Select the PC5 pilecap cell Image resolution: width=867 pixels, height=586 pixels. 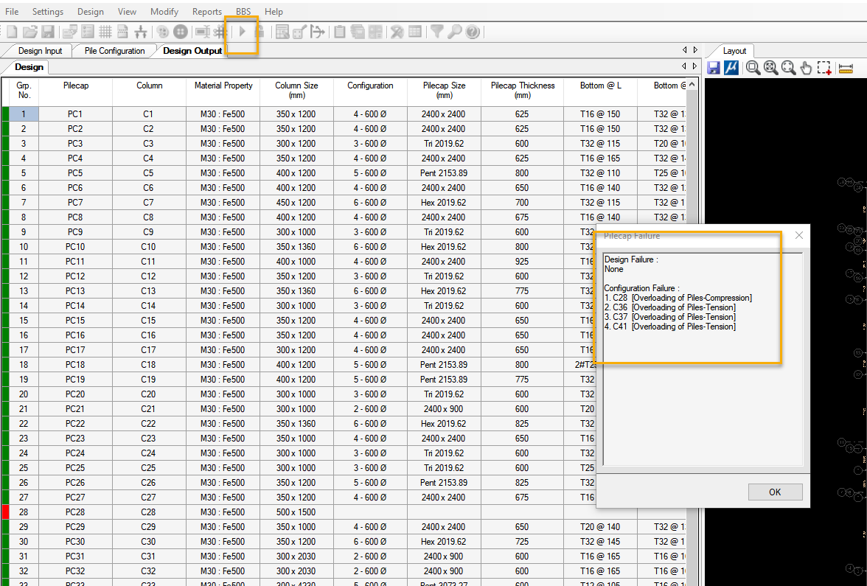tap(75, 173)
